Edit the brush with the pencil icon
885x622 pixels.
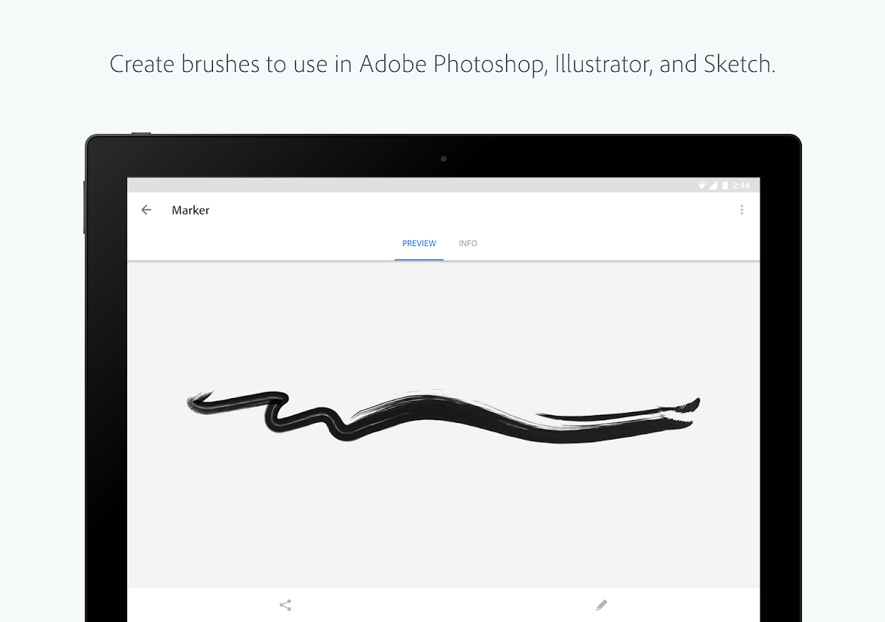pyautogui.click(x=602, y=605)
